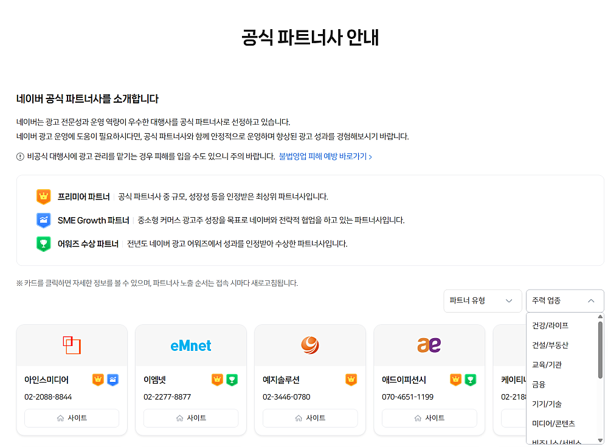Click the eMnet logo on the 이엠넷 card
Image resolution: width=608 pixels, height=447 pixels.
pyautogui.click(x=191, y=345)
